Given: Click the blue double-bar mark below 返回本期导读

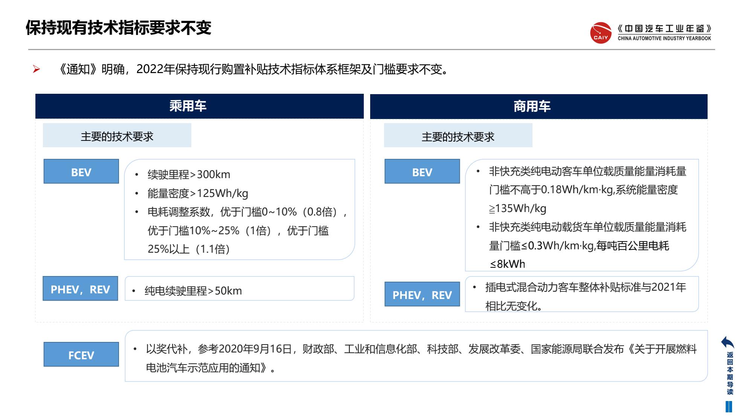Looking at the screenshot, I should 729,407.
